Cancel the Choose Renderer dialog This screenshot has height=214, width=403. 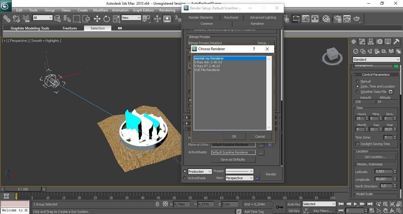pos(260,136)
